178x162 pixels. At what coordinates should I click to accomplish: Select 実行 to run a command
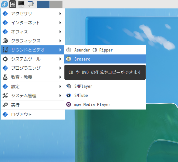[32, 105]
